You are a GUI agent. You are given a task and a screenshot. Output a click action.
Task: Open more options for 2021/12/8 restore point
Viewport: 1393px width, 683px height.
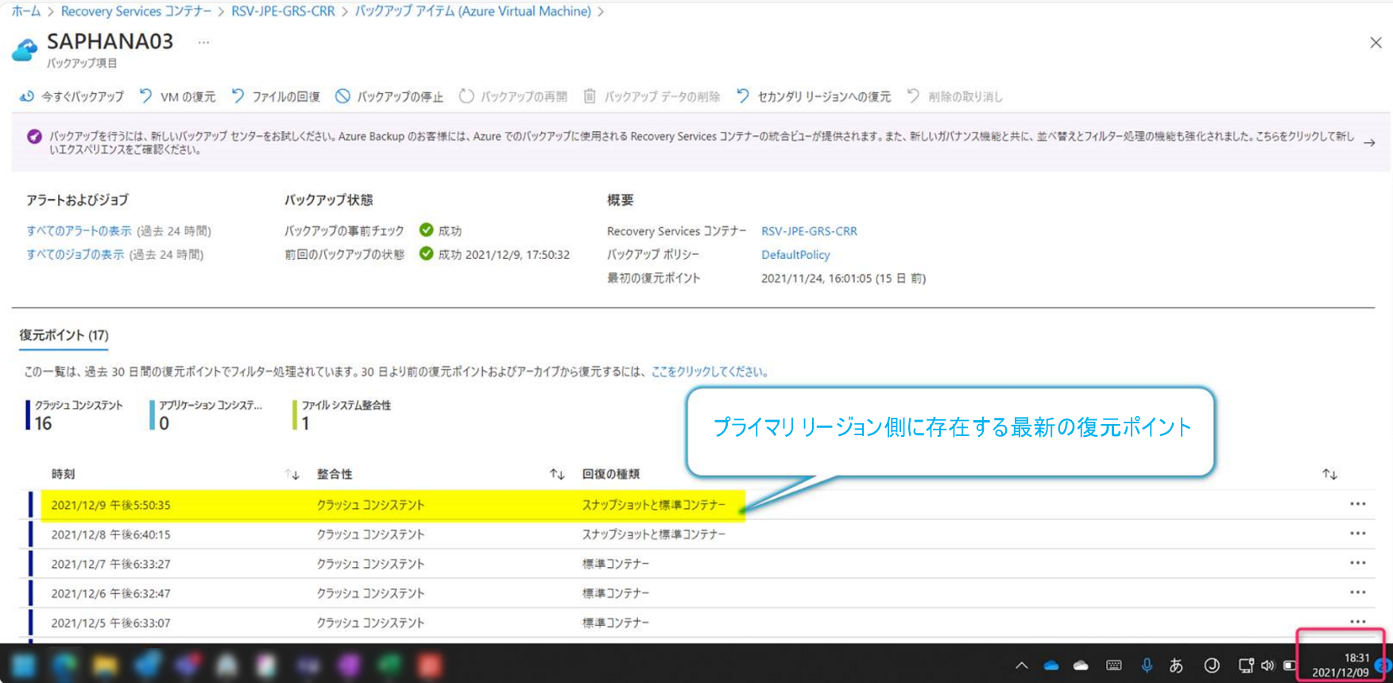[x=1357, y=534]
